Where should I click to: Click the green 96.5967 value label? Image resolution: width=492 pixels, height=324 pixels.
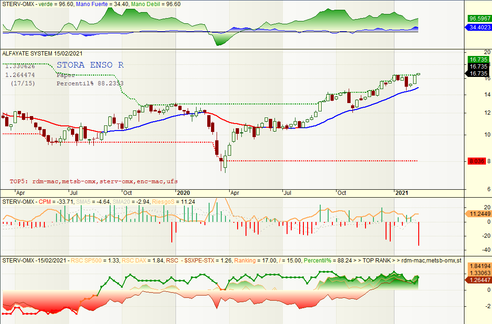[x=479, y=19]
